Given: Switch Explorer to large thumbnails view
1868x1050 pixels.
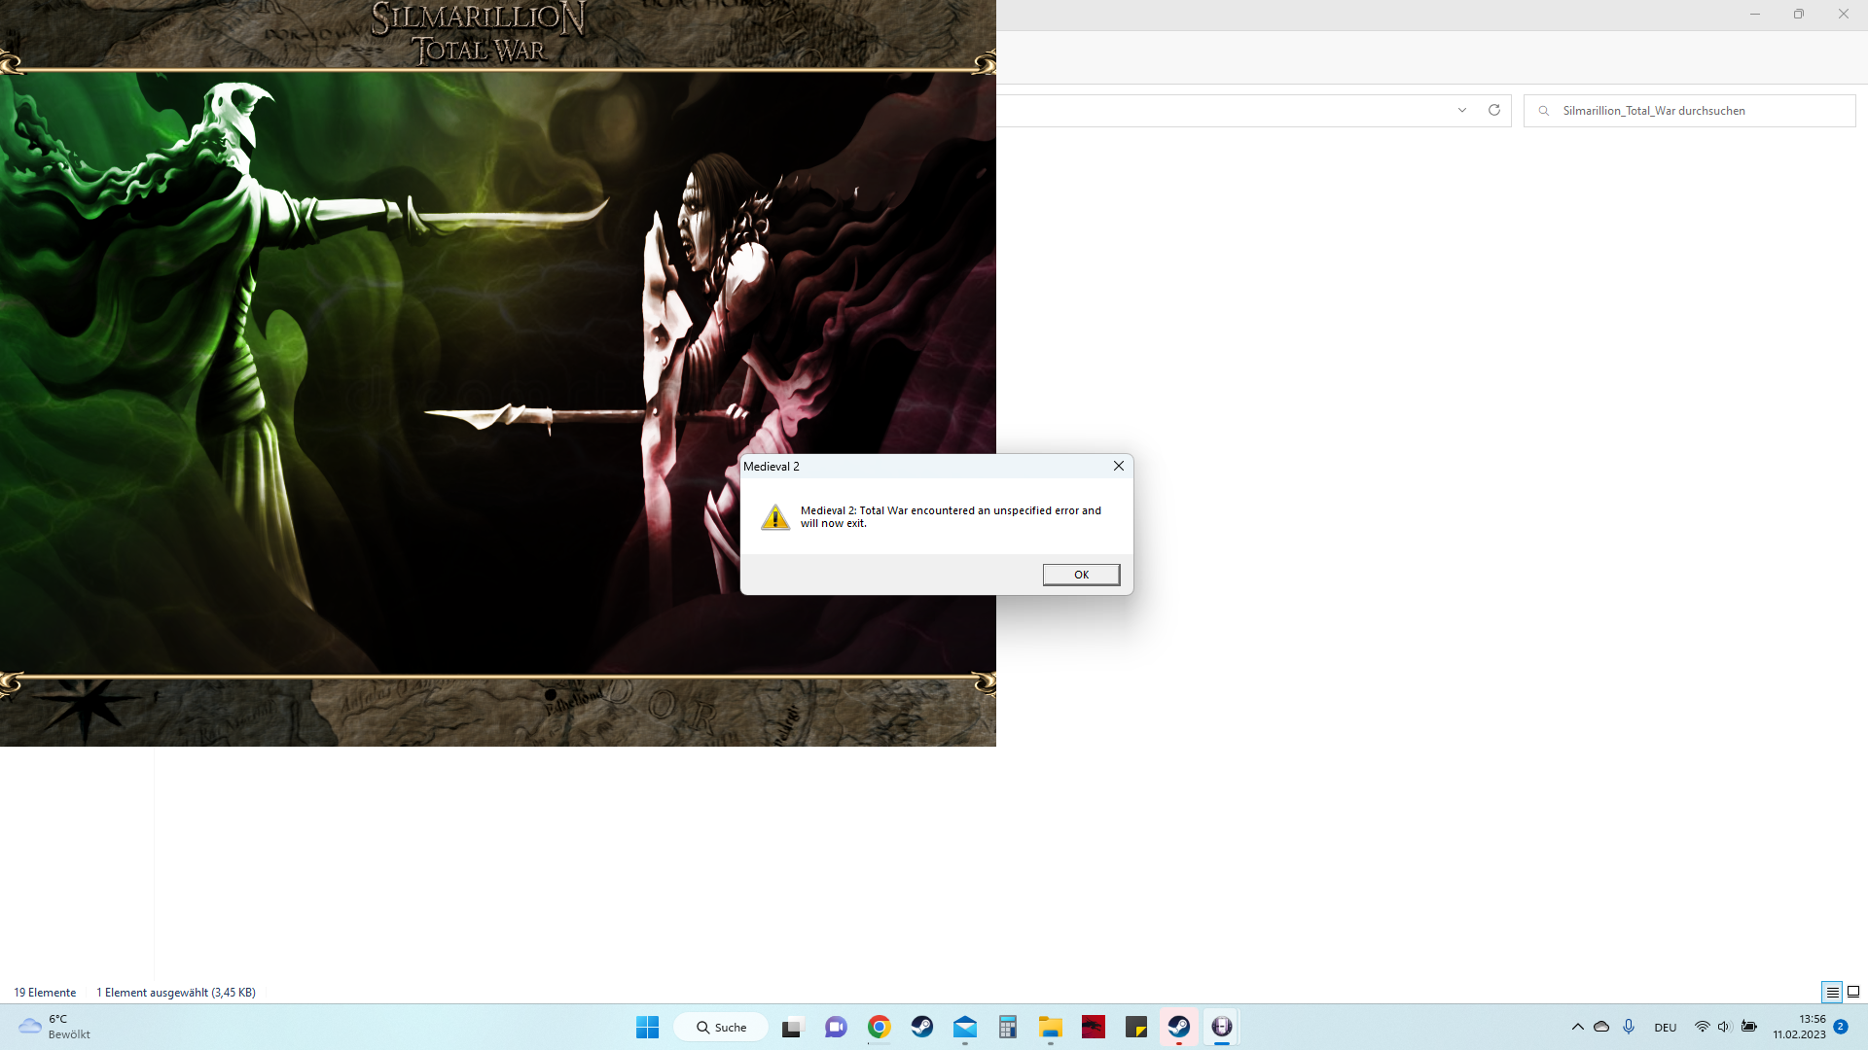Looking at the screenshot, I should click(1853, 992).
